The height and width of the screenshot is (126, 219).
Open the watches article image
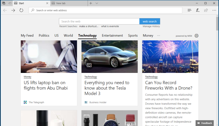pos(110,118)
